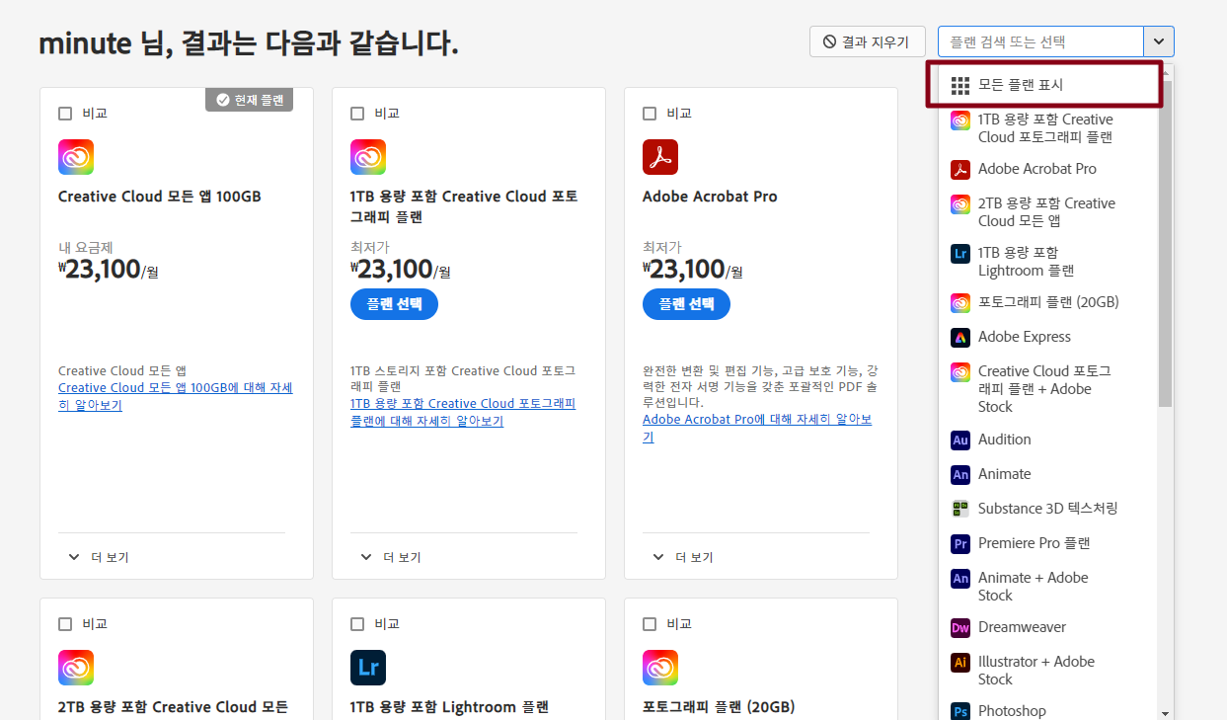This screenshot has height=720, width=1227.
Task: Check 비교 box on 1TB Lightroom 플랜 card
Action: tap(357, 624)
